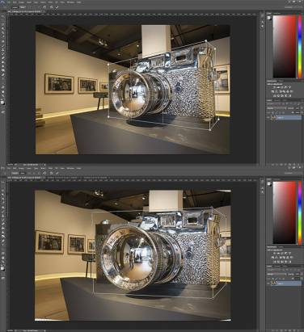Select layer thumbnail in bottom window Layers panel
Viewport: 304px width, 332px height.
(x=274, y=283)
